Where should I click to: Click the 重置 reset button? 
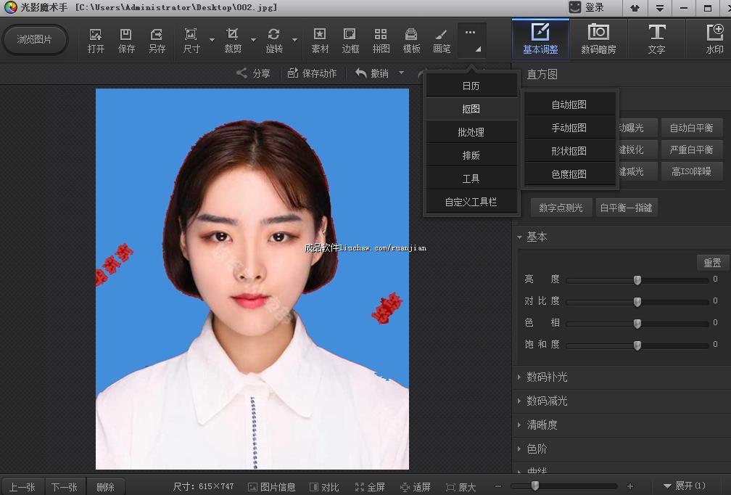coord(712,263)
